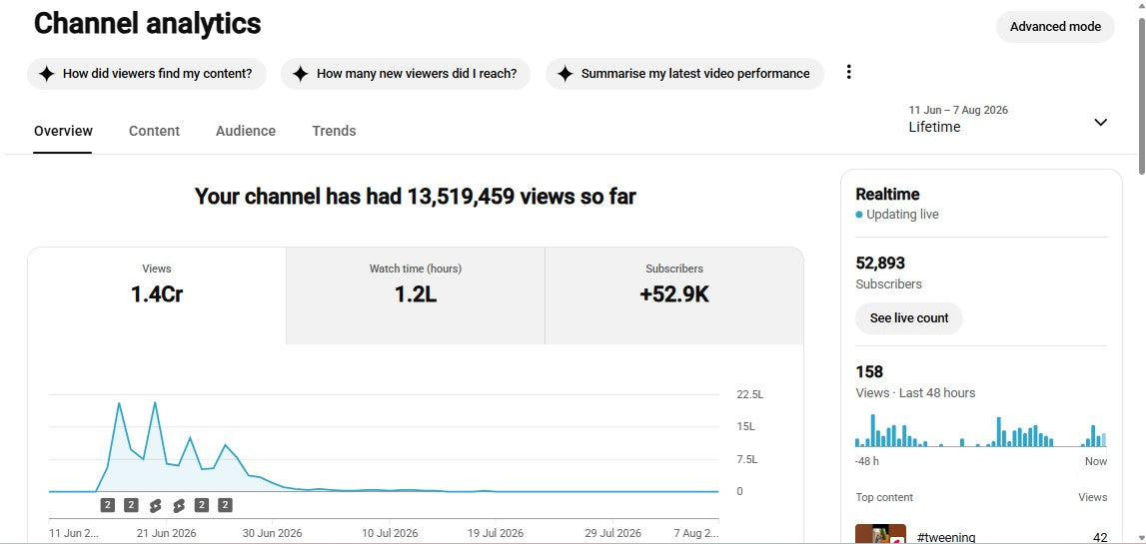Ask 'How many new viewers did I reach?'
The height and width of the screenshot is (544, 1146).
click(406, 74)
